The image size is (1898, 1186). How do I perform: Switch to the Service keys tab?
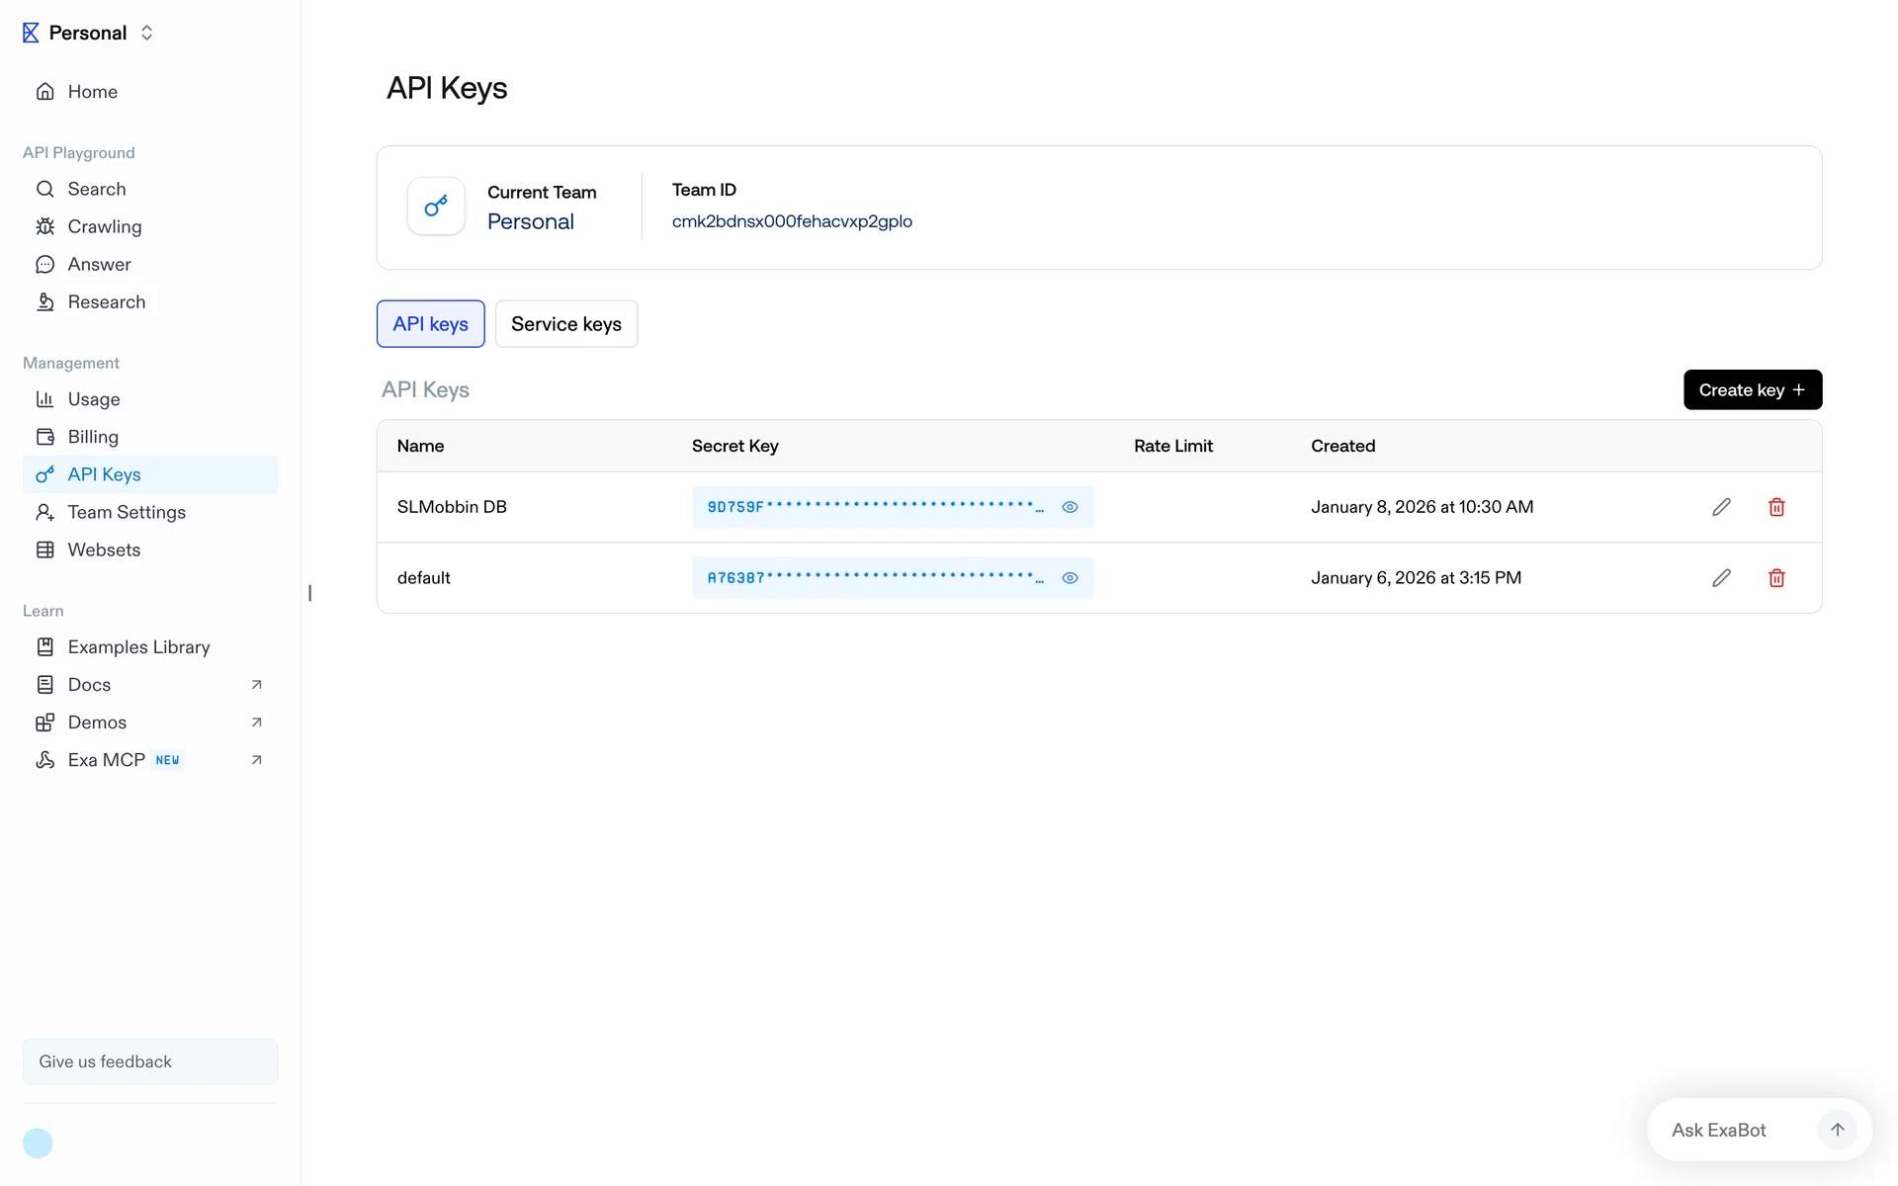(x=565, y=324)
